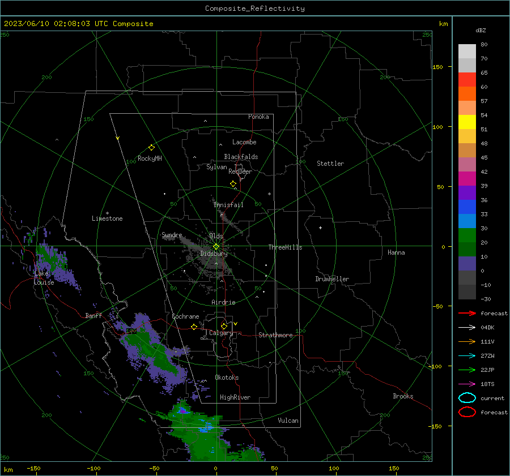
Task: Click the cyan current ellipse symbol
Action: pyautogui.click(x=467, y=398)
